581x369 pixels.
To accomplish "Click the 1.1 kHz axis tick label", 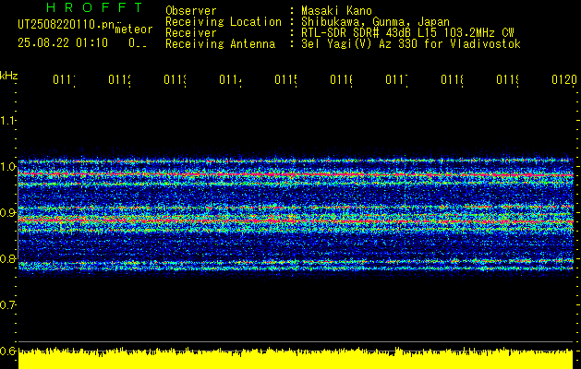I will click(x=7, y=120).
